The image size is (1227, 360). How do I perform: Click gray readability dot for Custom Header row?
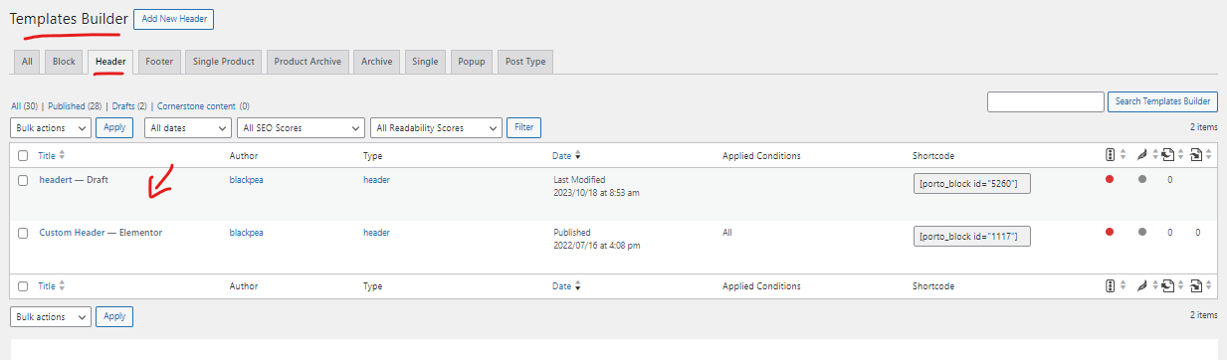tap(1142, 232)
